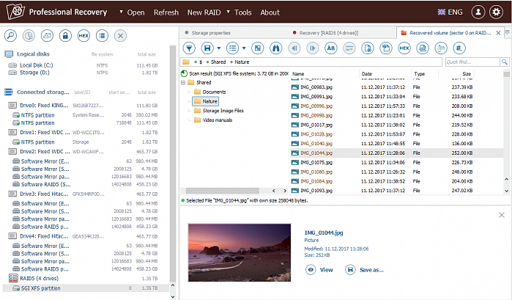Click into the Quick find field
The image size is (512, 300).
tap(472, 62)
